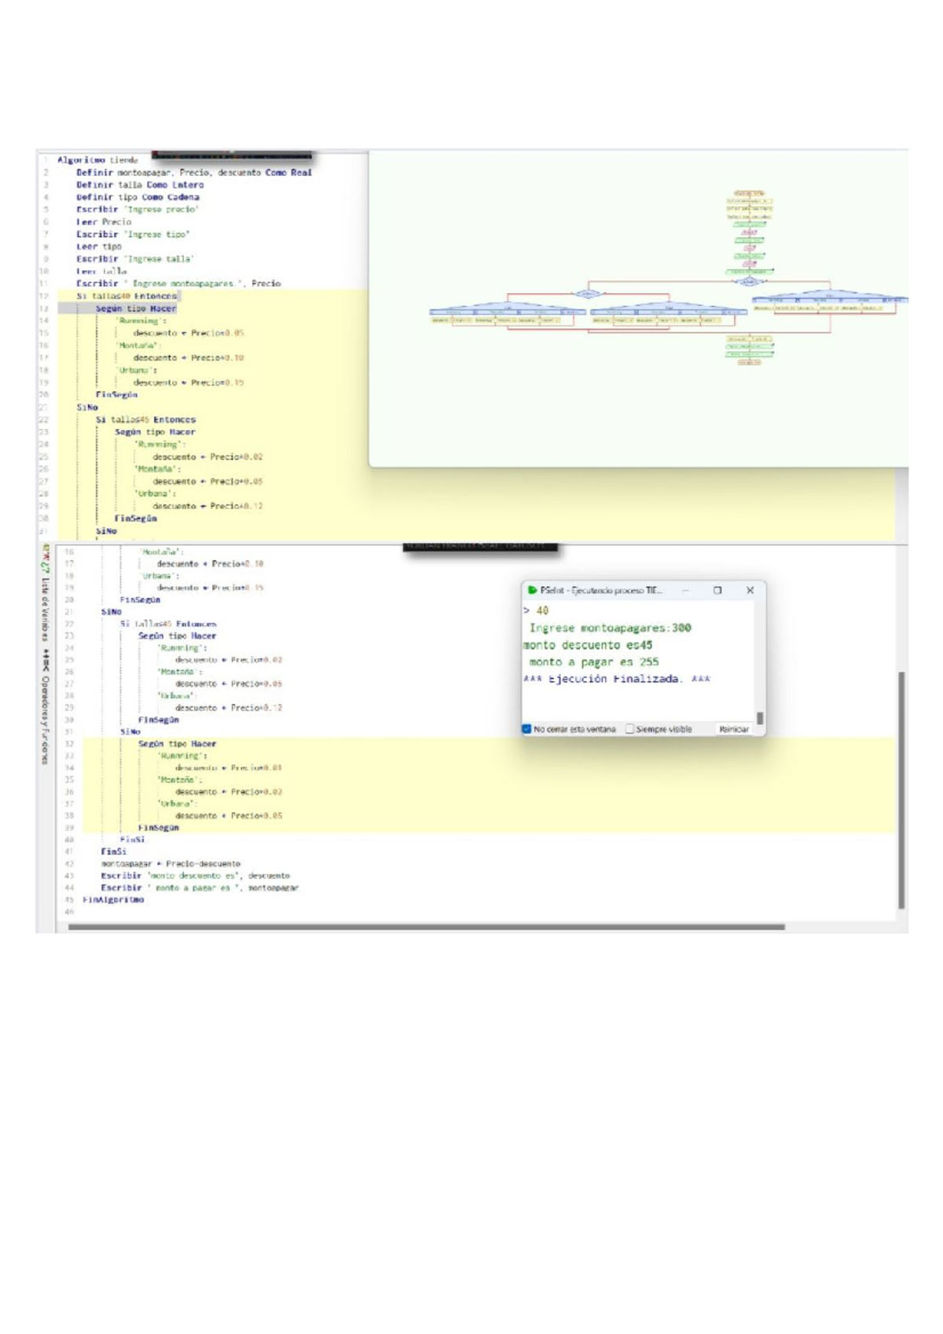Image resolution: width=943 pixels, height=1334 pixels.
Task: Minimize the PSeInt execution window
Action: pos(685,590)
